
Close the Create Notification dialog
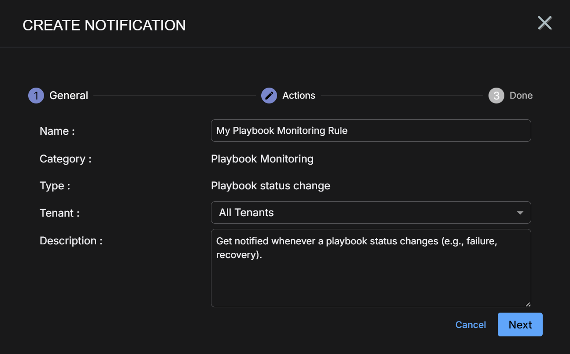coord(545,23)
